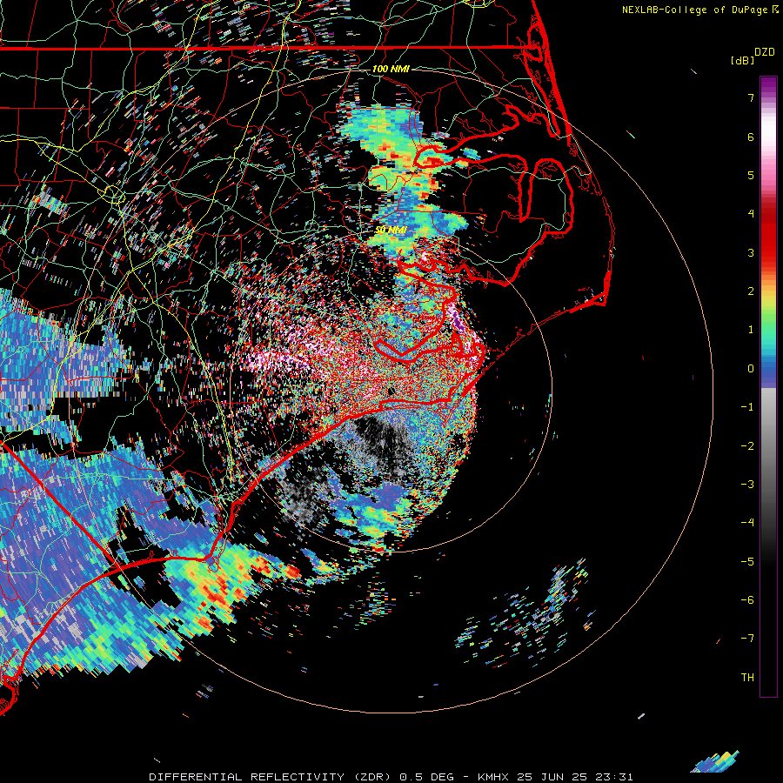Click the 50 NMI range ring label
The height and width of the screenshot is (783, 783).
[x=391, y=231]
